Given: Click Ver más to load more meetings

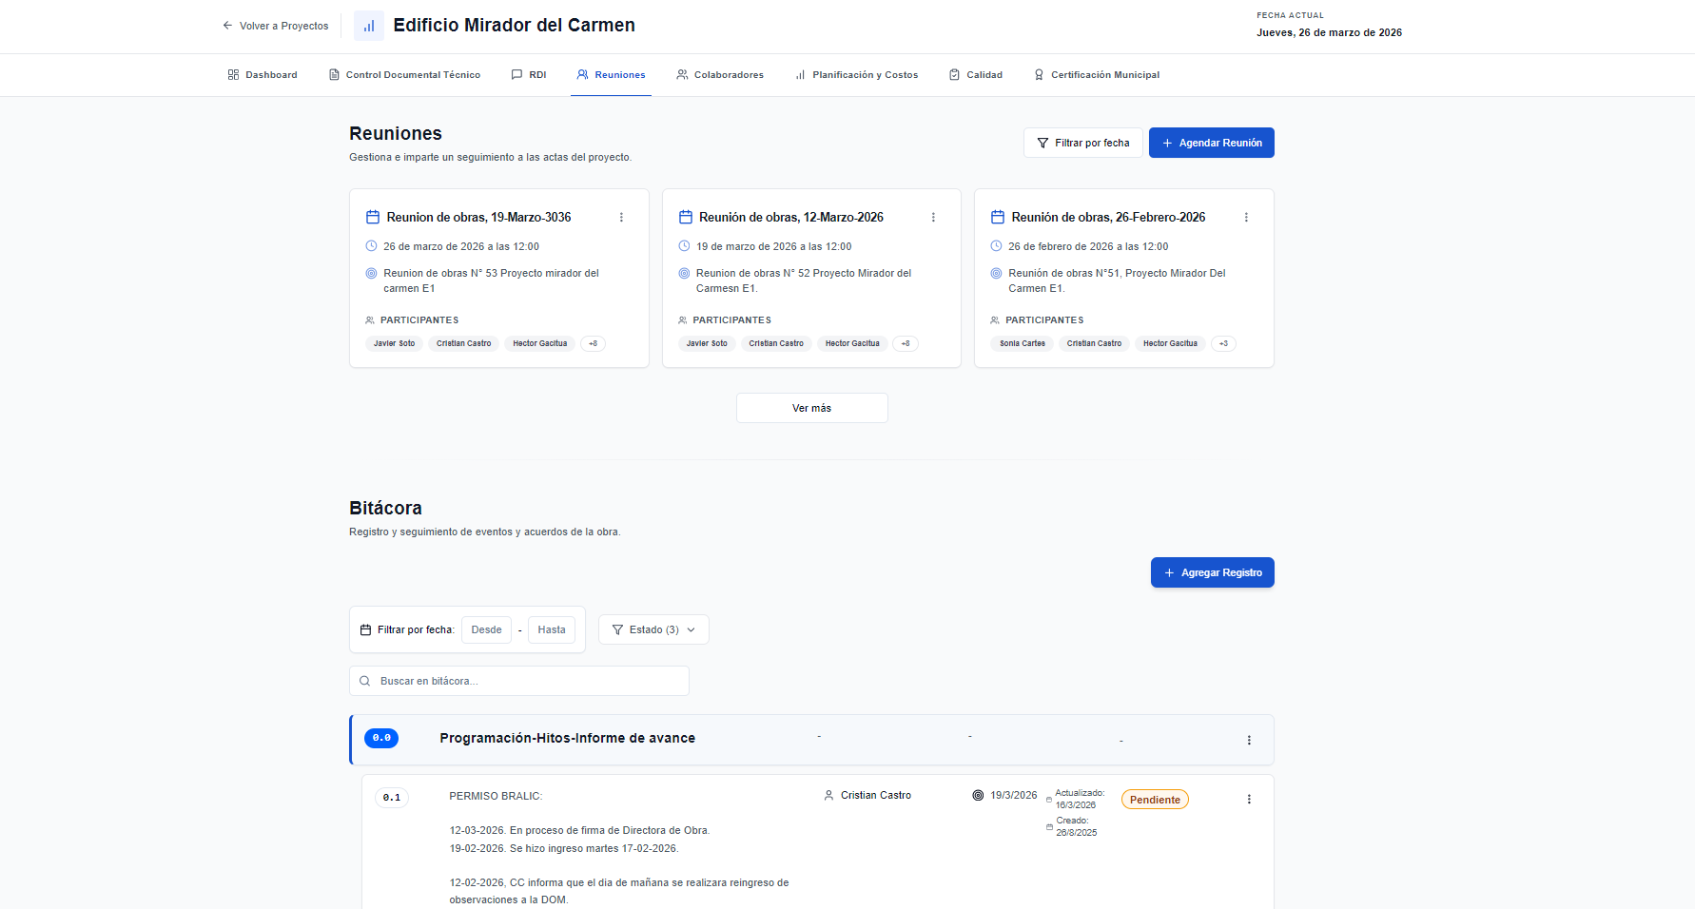Looking at the screenshot, I should 811,408.
